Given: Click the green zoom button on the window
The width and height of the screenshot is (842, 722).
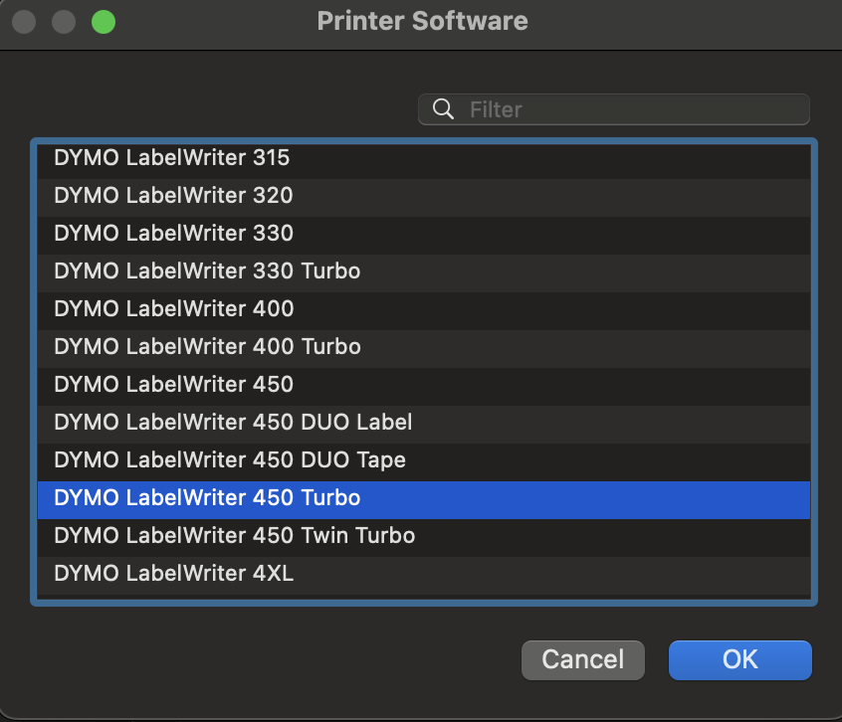Looking at the screenshot, I should (103, 20).
